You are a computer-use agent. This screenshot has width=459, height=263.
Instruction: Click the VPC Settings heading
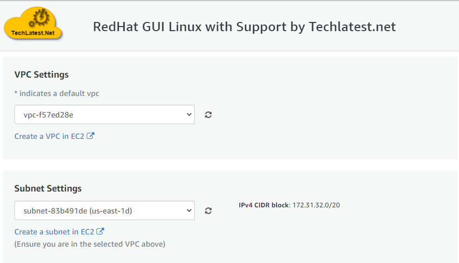point(41,75)
